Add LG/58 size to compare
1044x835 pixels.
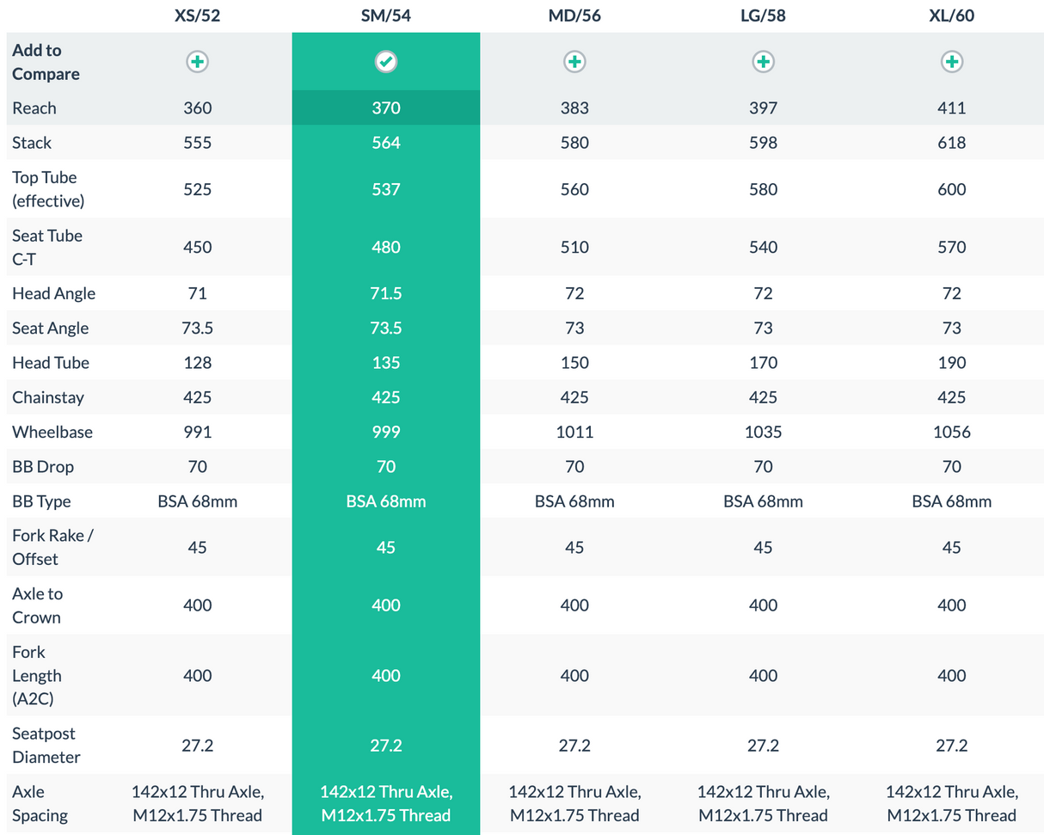click(763, 62)
